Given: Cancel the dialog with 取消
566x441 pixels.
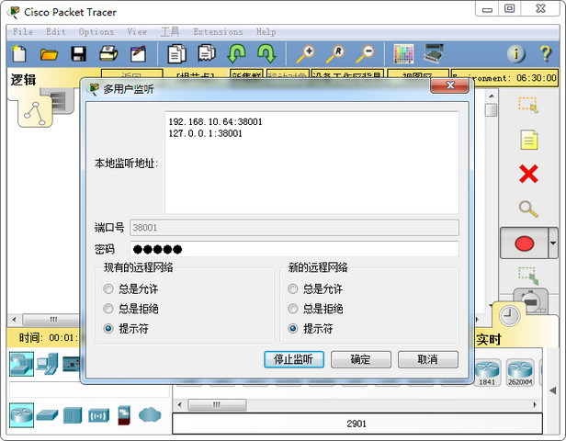Looking at the screenshot, I should coord(428,359).
